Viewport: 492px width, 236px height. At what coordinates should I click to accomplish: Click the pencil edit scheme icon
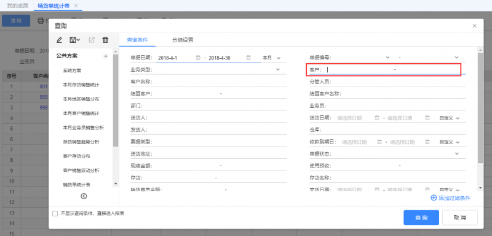59,40
